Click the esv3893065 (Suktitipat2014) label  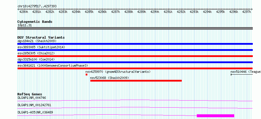[41, 47]
